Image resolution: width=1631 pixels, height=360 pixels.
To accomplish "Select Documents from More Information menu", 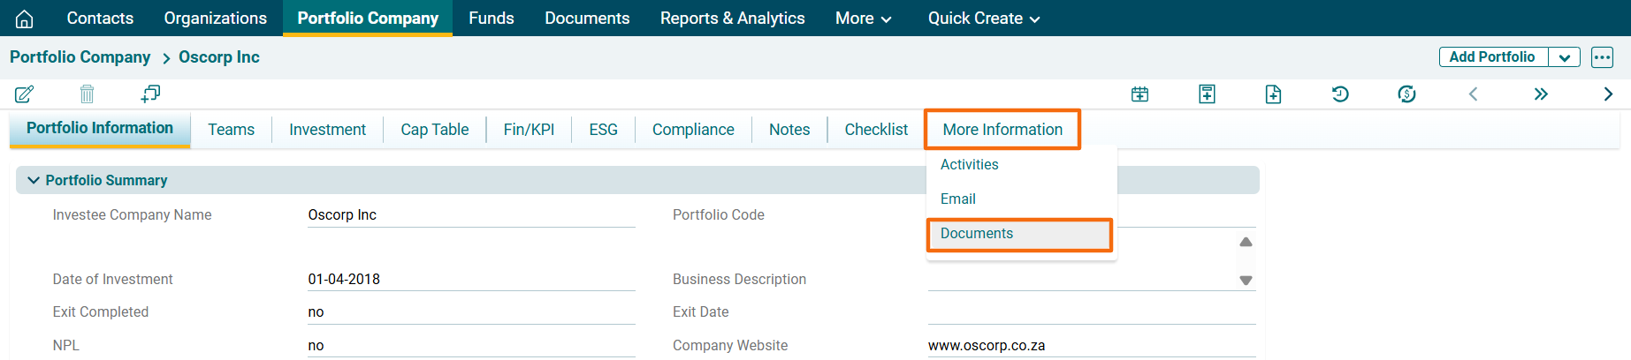I will [x=977, y=234].
